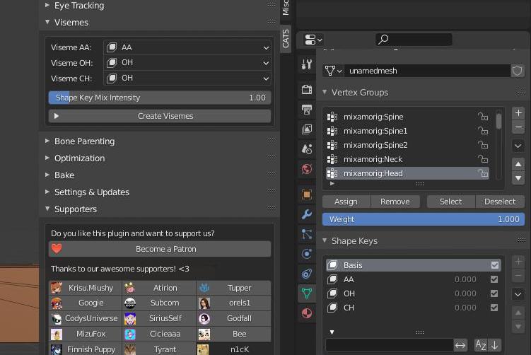Click the invert filter arrows icon
The image size is (531, 355).
(460, 345)
